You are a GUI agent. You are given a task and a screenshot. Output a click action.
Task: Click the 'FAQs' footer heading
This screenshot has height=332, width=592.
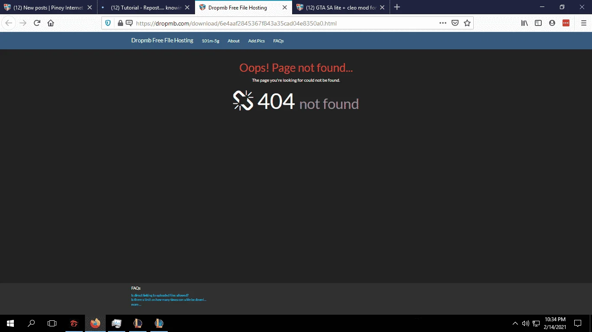(136, 288)
